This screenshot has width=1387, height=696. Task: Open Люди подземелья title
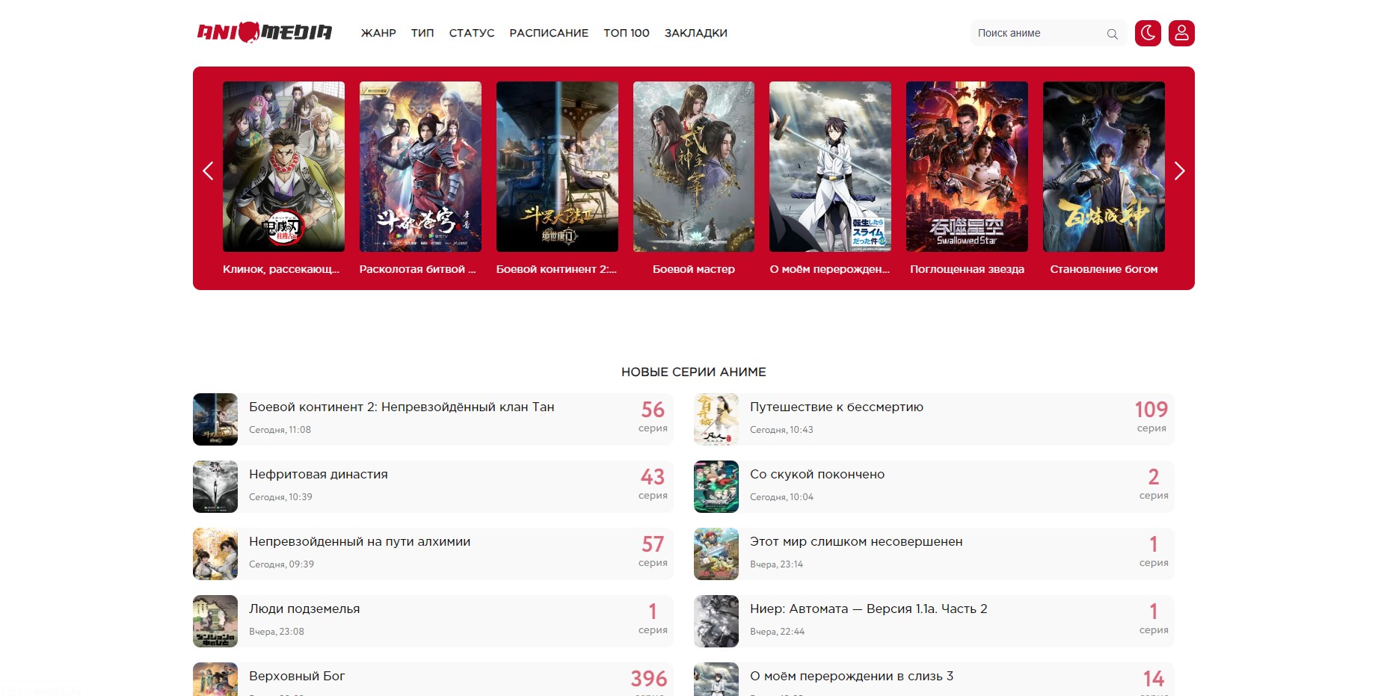tap(304, 609)
